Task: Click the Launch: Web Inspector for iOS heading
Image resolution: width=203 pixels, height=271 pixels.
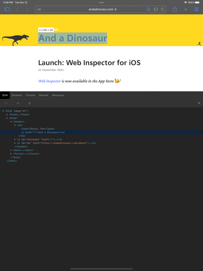Action: click(x=89, y=63)
